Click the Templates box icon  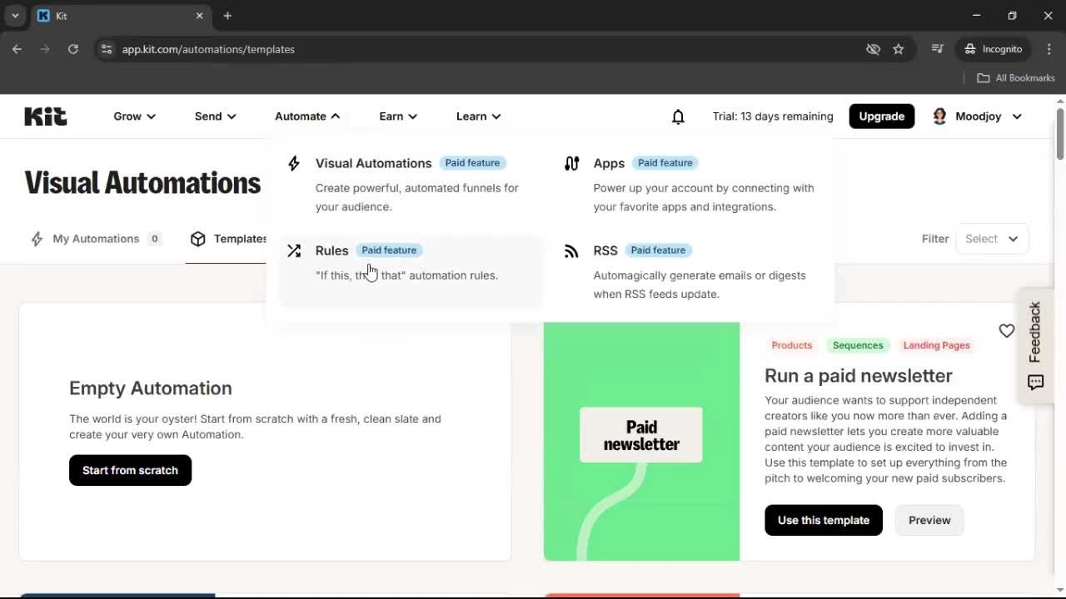pyautogui.click(x=198, y=239)
